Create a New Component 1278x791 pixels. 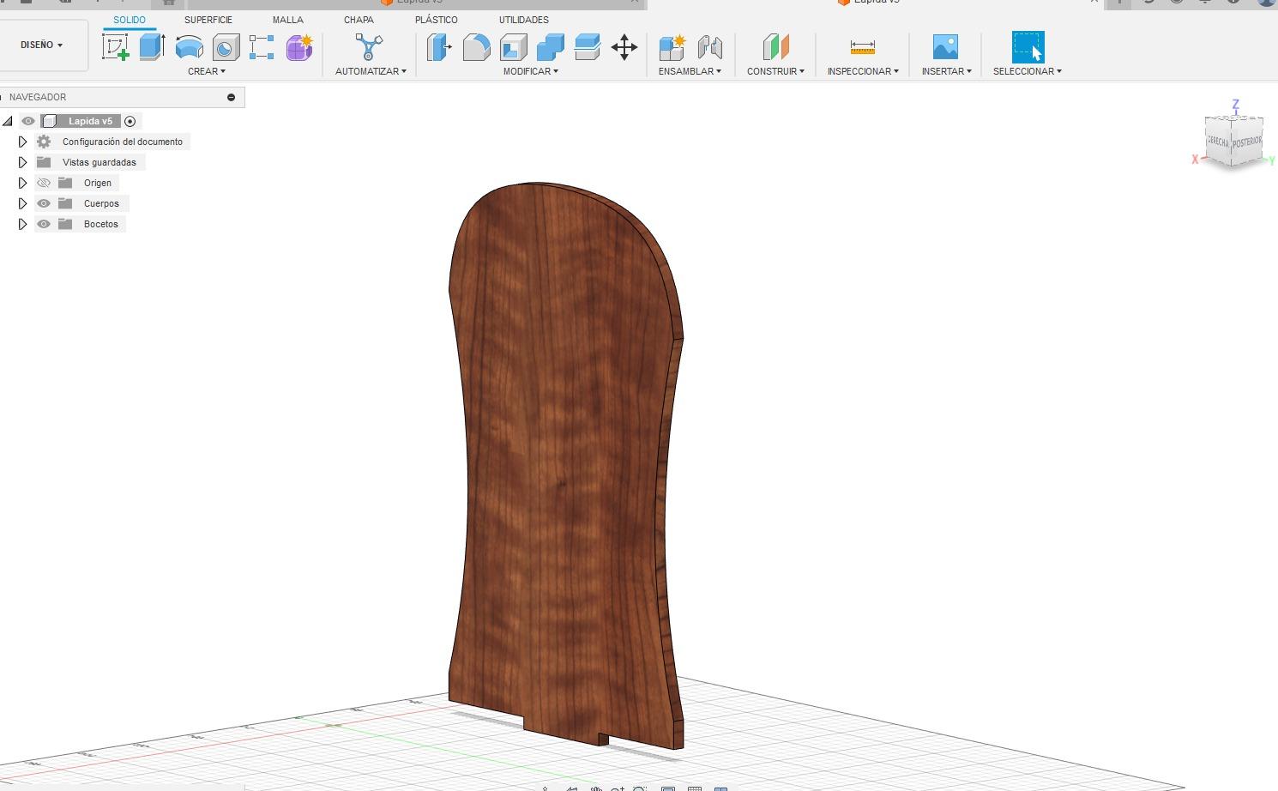pyautogui.click(x=672, y=46)
